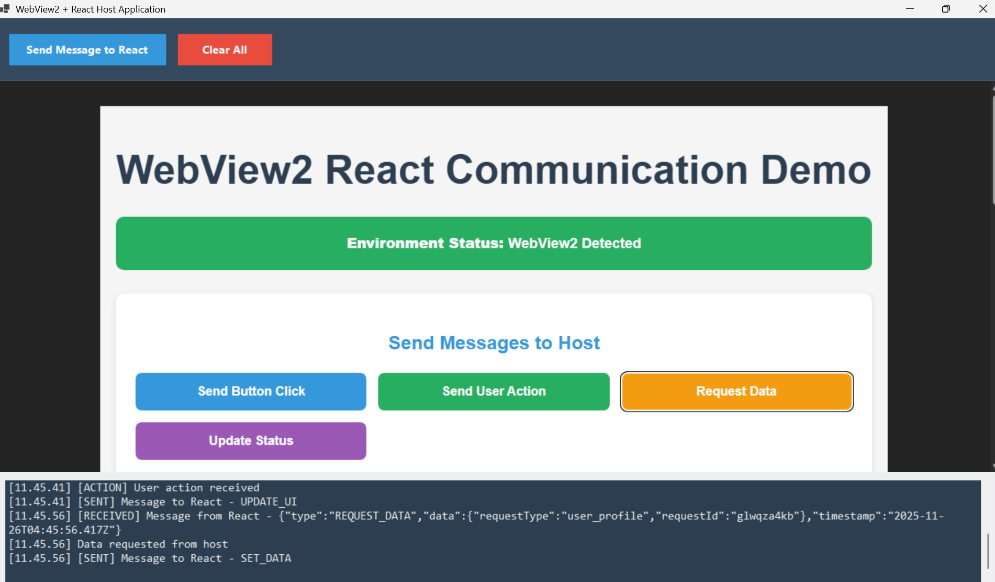The width and height of the screenshot is (995, 582).
Task: Send a button click message to host
Action: 251,391
